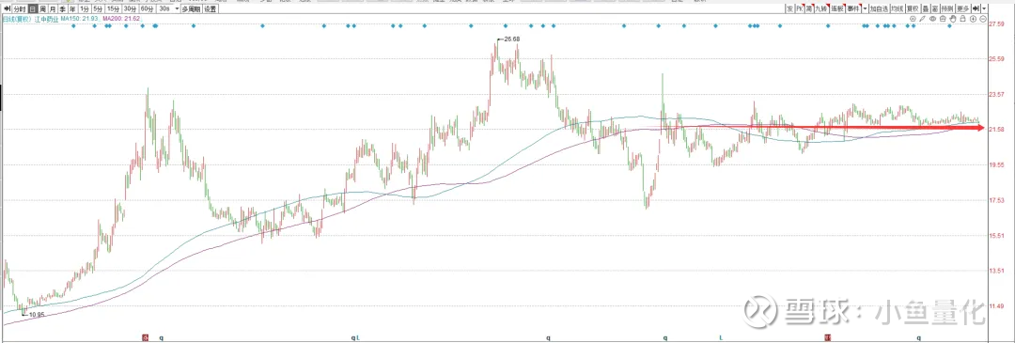The image size is (1015, 343).
Task: Click the lone L marker on time axis
Action: click(x=721, y=337)
